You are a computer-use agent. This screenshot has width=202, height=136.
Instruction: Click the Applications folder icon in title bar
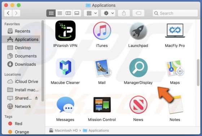click(88, 5)
